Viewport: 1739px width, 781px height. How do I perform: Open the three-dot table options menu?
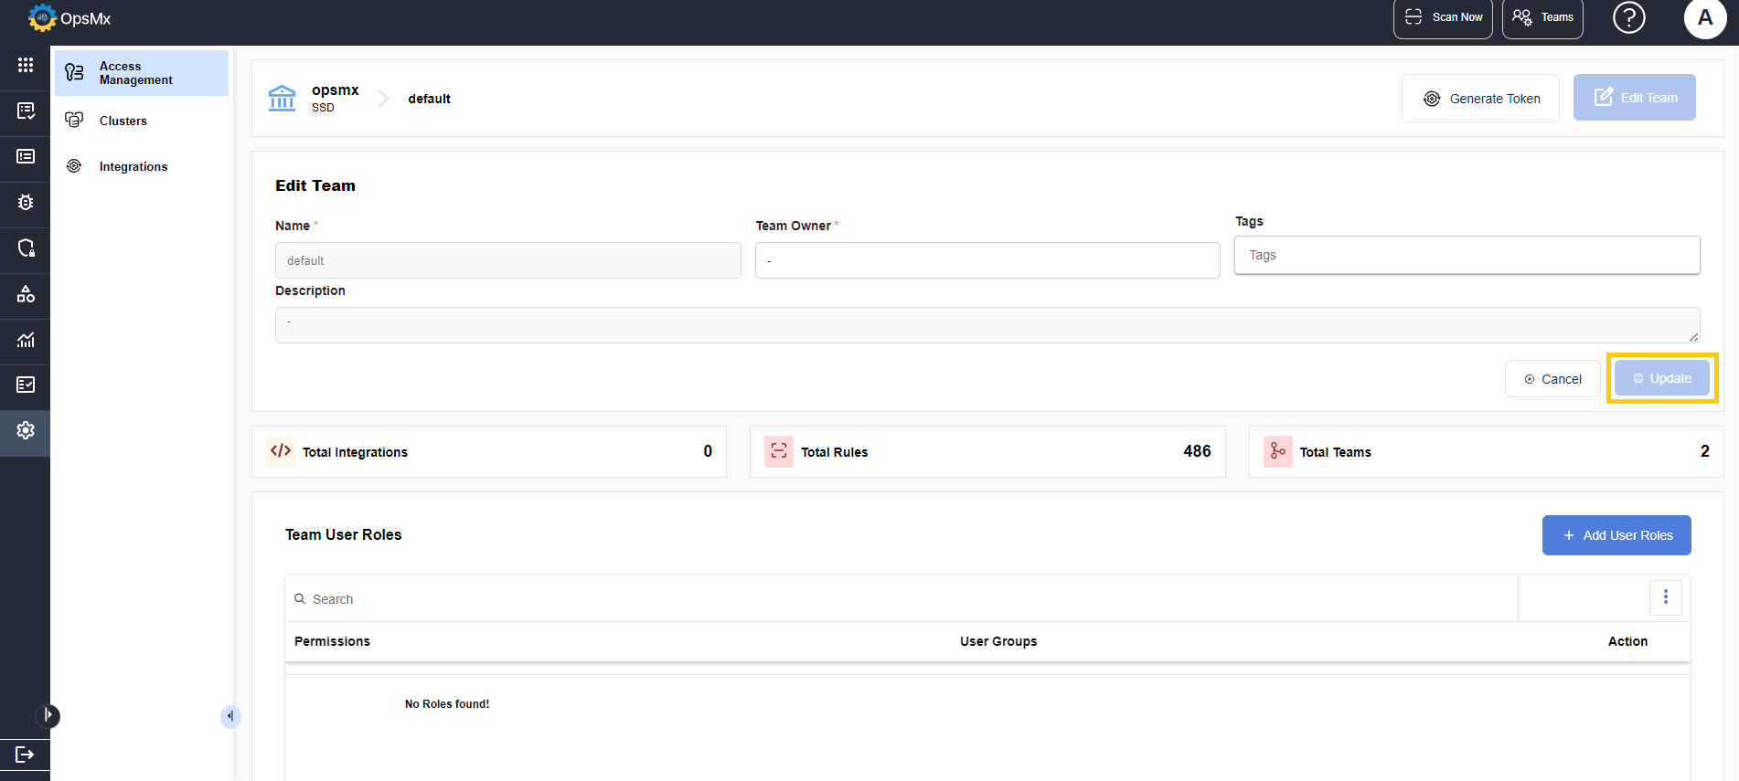tap(1665, 597)
